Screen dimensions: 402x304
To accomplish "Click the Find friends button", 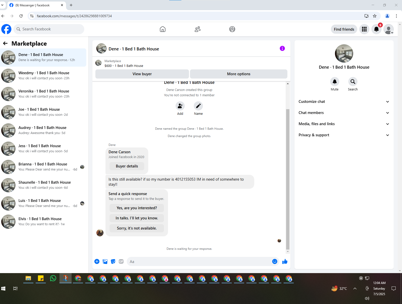I will tap(344, 29).
